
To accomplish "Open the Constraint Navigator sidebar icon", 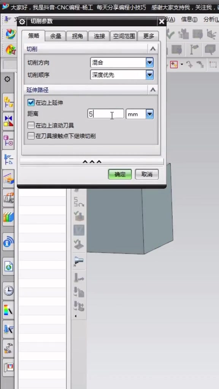I will tap(8, 121).
